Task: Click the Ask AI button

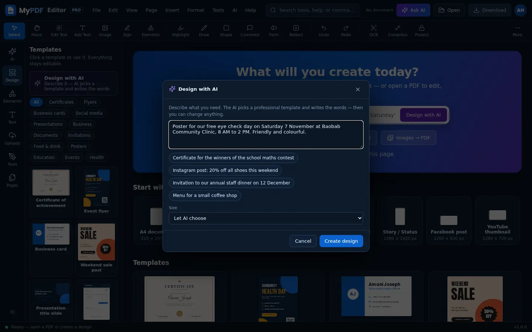Action: (413, 10)
